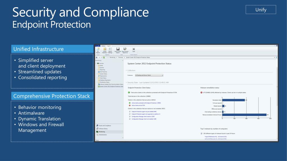Viewport: 287px width, 161px height.
Task: Select Queries in the Monitoring tree
Action: [x=102, y=68]
